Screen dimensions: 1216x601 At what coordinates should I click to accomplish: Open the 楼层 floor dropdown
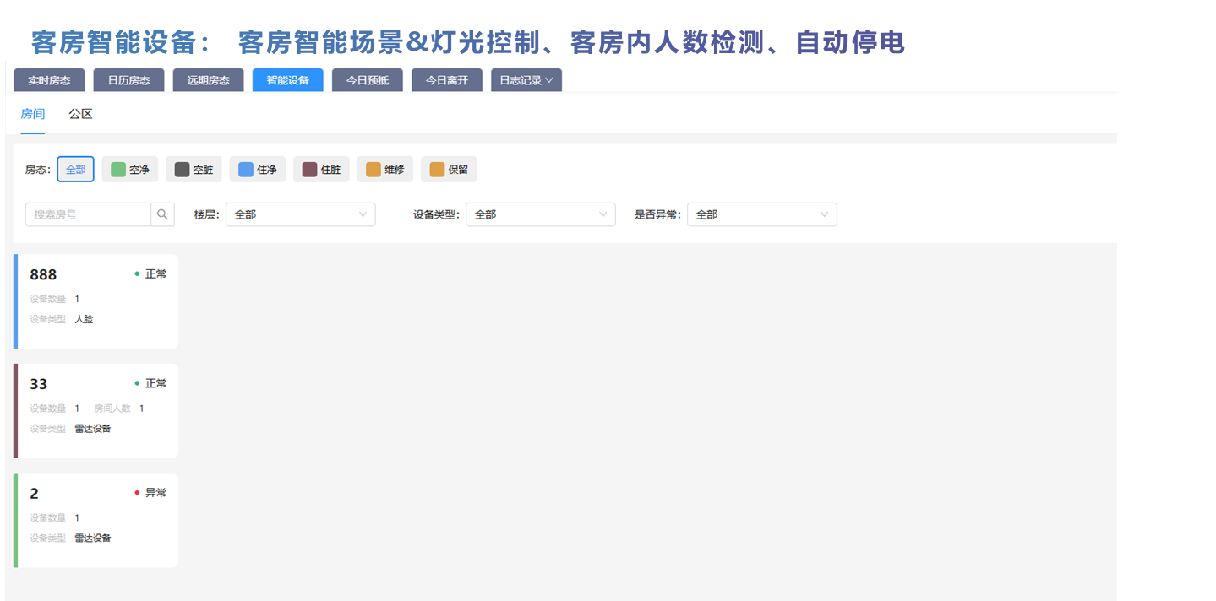(x=300, y=214)
